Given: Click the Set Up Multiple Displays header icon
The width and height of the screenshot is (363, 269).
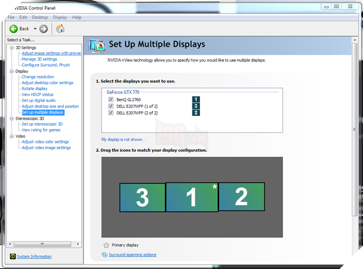Looking at the screenshot, I should point(97,46).
